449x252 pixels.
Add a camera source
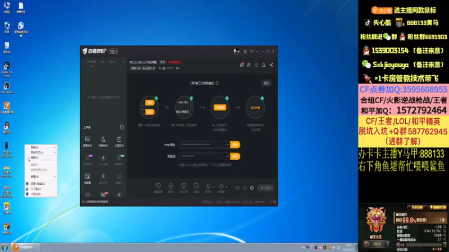click(x=171, y=188)
